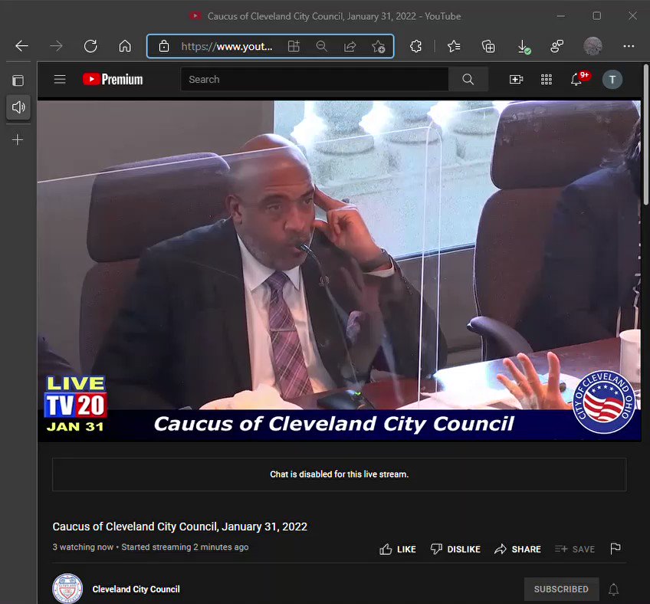Click the video title below chat notice
Image resolution: width=650 pixels, height=604 pixels.
point(180,527)
